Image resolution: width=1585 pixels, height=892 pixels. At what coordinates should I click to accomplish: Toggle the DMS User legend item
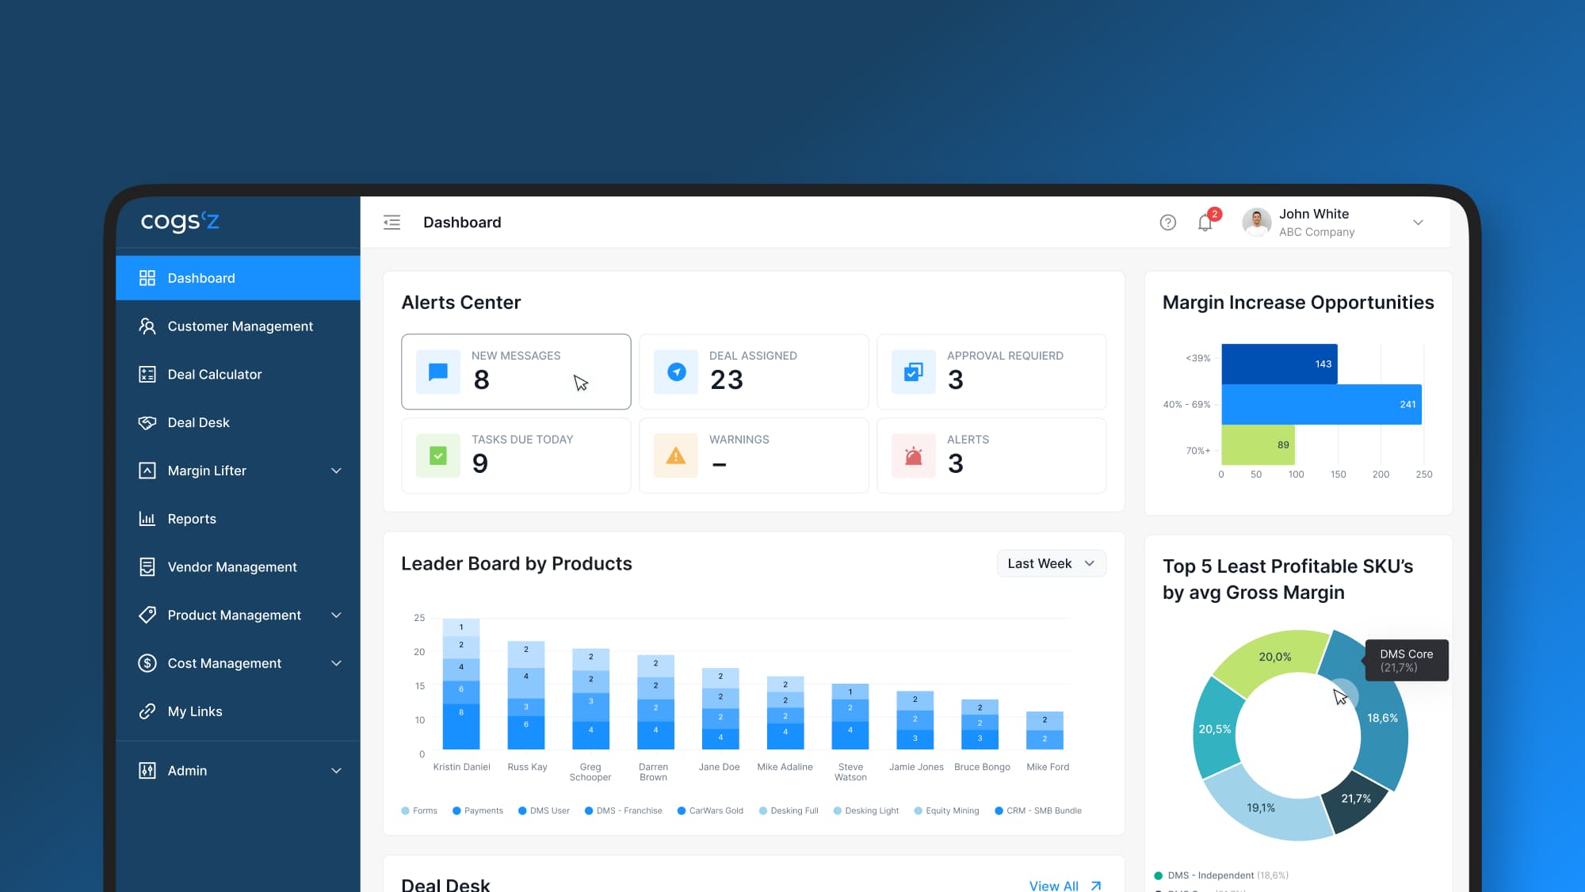pos(544,810)
